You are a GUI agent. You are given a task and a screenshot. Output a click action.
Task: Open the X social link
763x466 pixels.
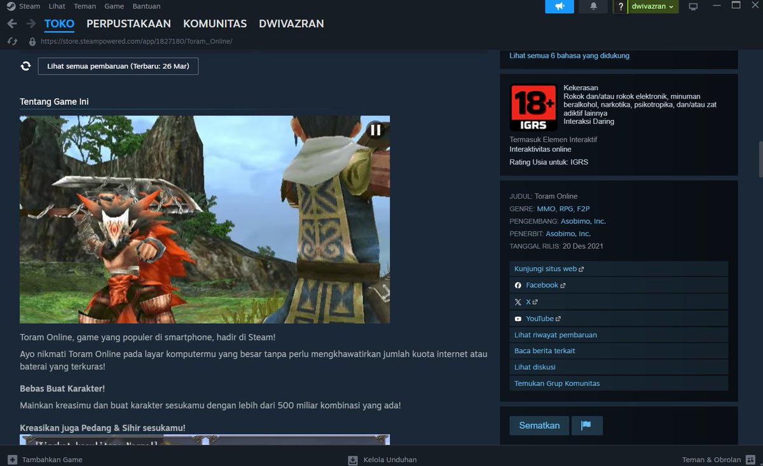[x=528, y=302]
